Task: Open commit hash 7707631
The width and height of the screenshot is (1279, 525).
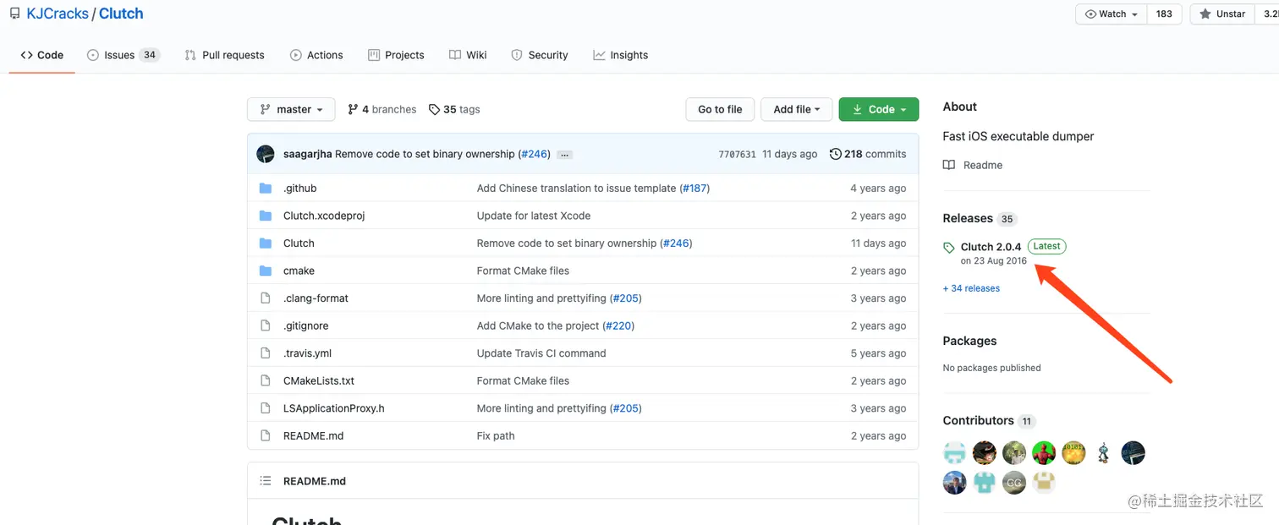Action: pos(737,155)
